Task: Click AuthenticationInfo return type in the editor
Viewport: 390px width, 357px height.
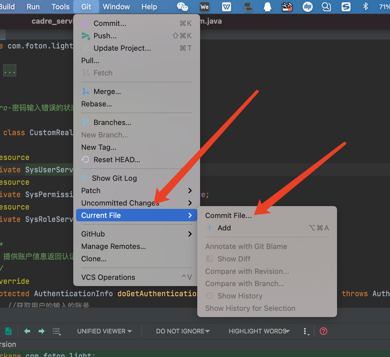Action: pos(73,293)
